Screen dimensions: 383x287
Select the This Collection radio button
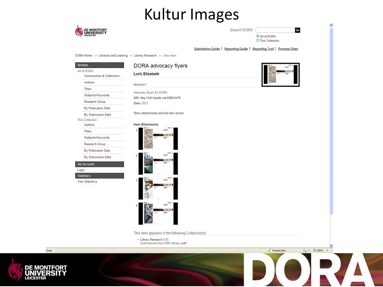258,41
